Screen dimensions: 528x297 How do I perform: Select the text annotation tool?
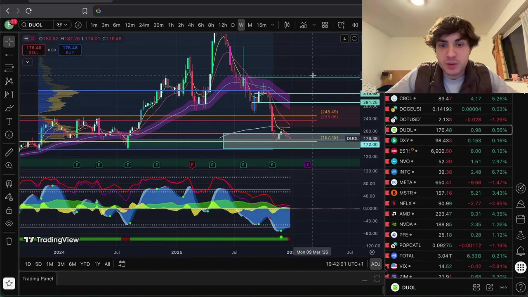[9, 121]
